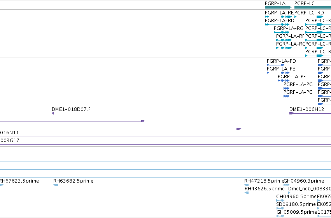Click the PGRP-LC-RD transcript label
The width and height of the screenshot is (331, 218).
click(309, 13)
